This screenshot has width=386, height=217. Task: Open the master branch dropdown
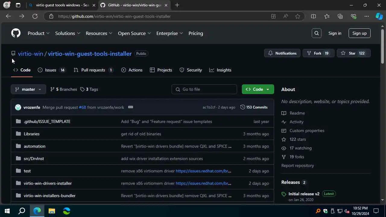coord(28,89)
